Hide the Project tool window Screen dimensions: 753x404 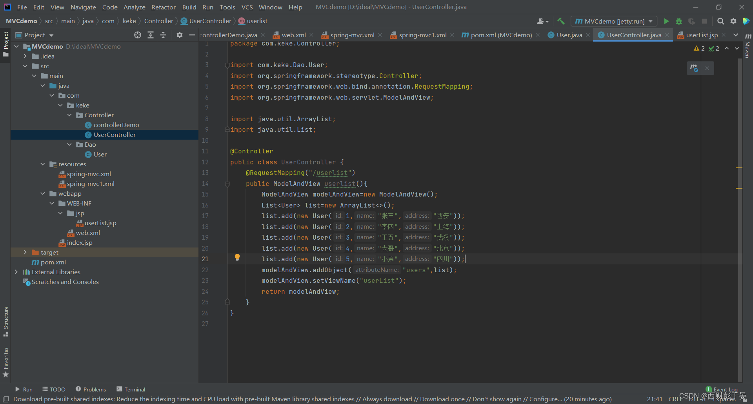(192, 35)
